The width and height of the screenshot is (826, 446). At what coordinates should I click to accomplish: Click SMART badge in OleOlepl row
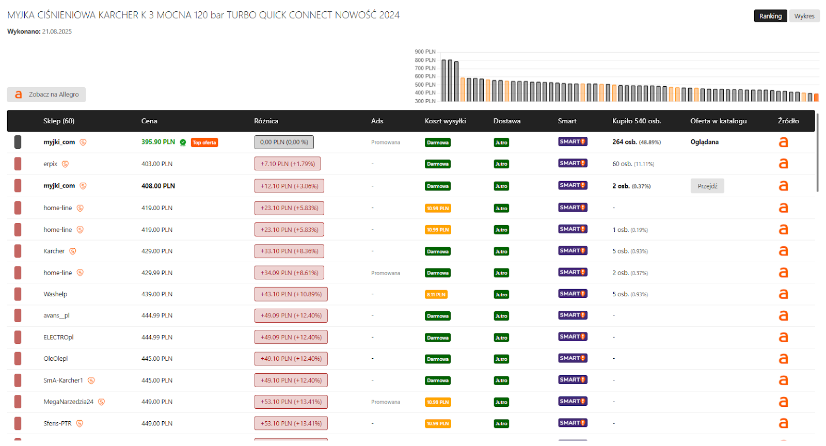coord(573,358)
